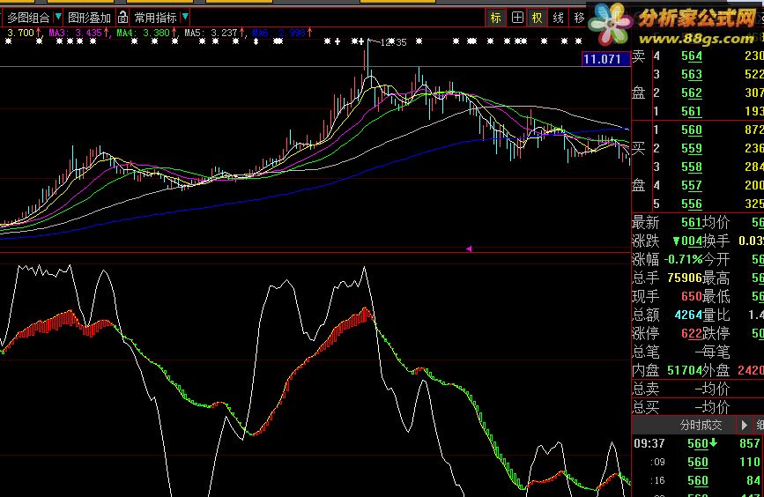Expand the dropdown arrow beside 常用指标

click(185, 17)
